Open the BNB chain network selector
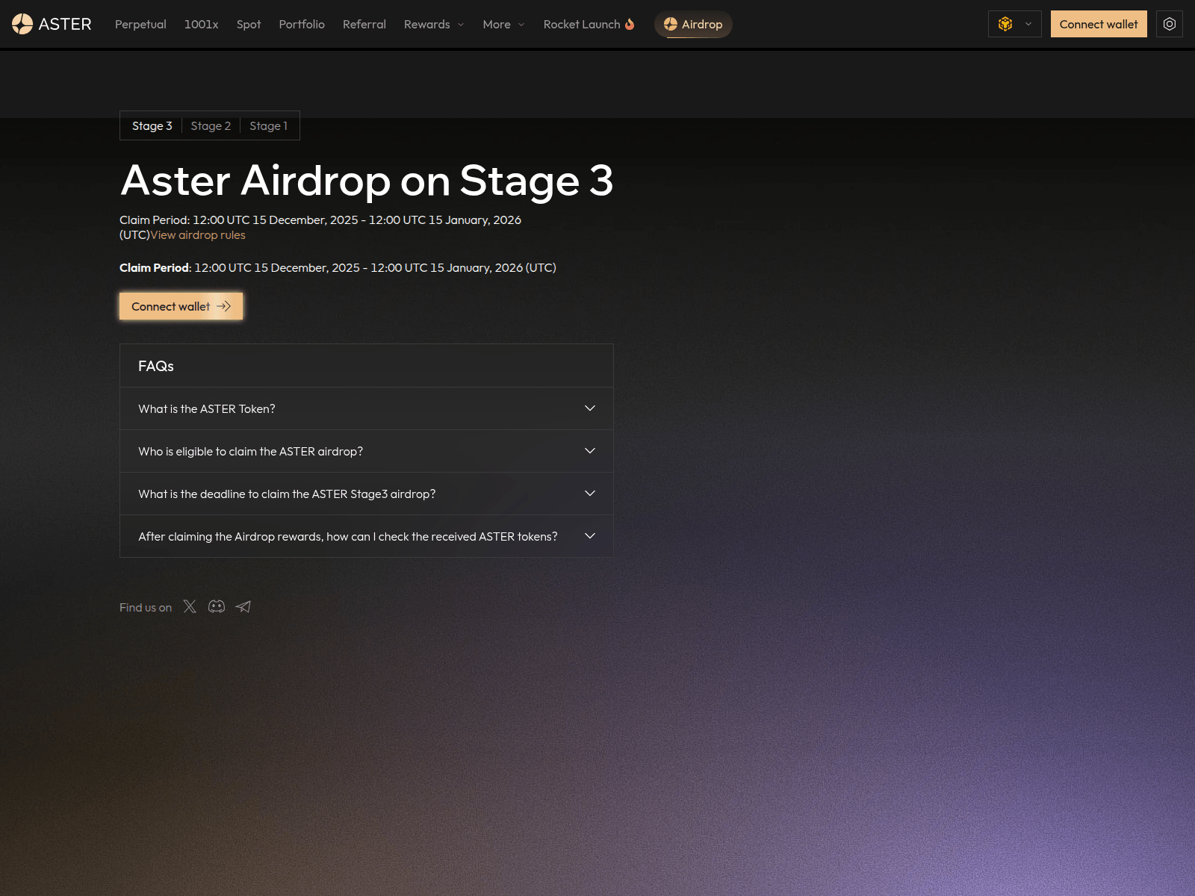1195x896 pixels. coord(1014,24)
